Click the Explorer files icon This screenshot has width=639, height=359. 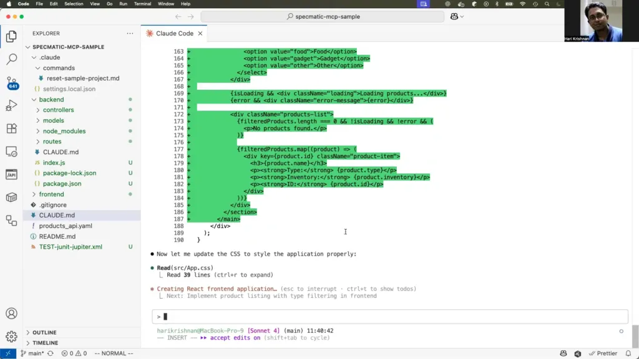[11, 37]
